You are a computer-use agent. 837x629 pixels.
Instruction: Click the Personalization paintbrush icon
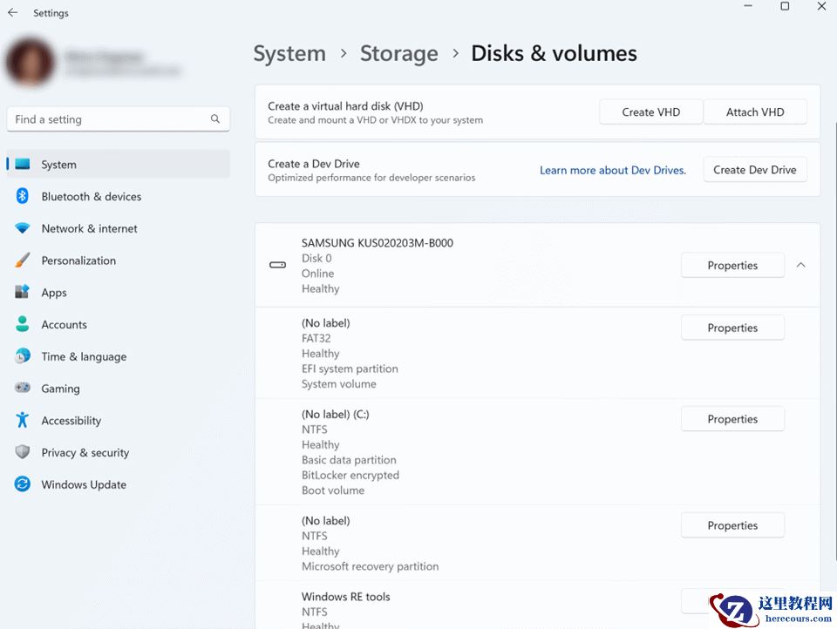[x=23, y=260]
